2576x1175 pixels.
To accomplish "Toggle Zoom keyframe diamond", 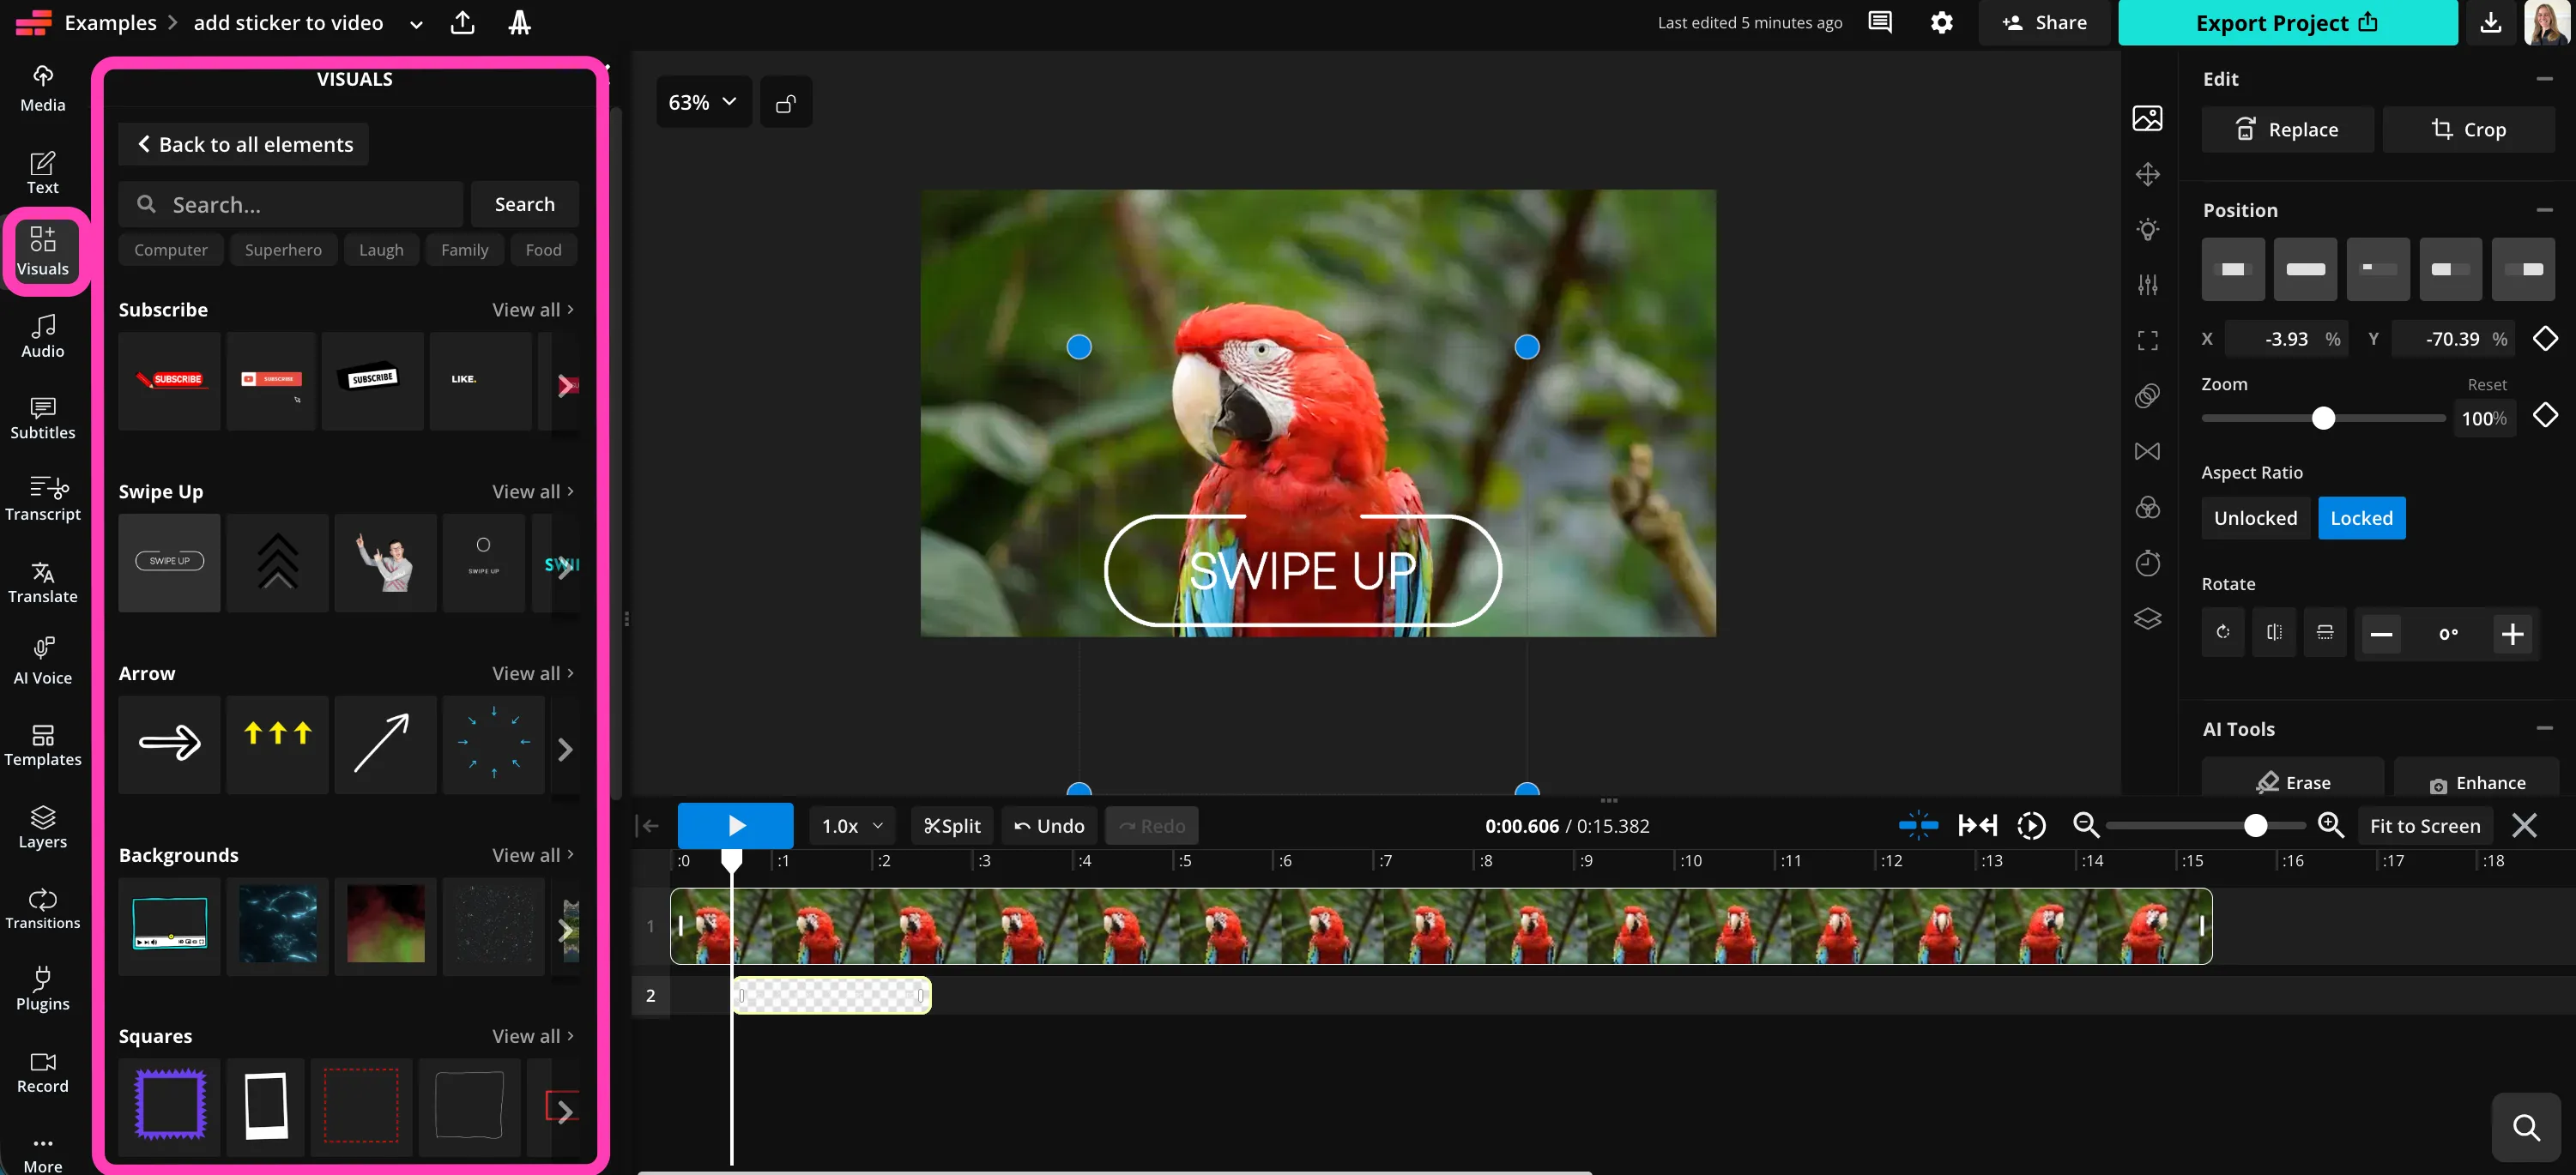I will coord(2545,414).
